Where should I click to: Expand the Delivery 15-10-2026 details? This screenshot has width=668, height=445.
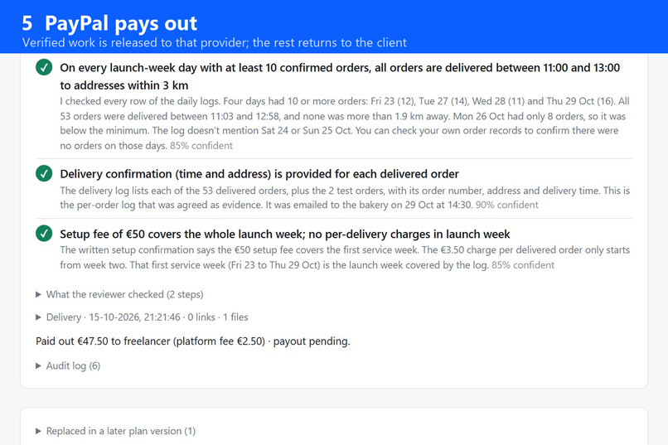[x=142, y=317]
